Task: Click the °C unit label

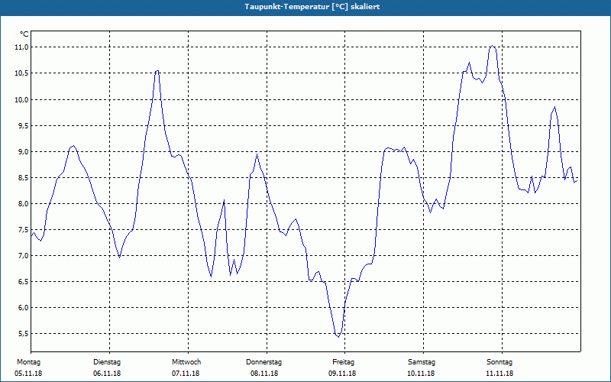Action: point(24,34)
